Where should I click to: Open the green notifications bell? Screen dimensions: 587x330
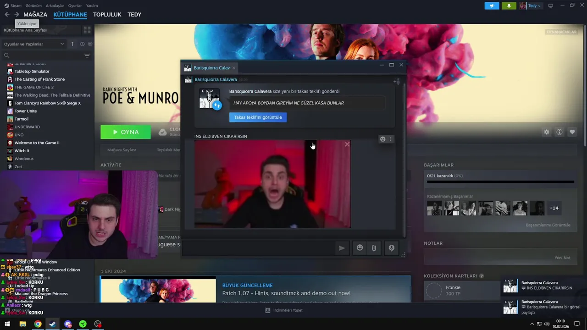[509, 6]
